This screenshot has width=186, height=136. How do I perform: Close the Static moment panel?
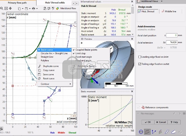(x=132, y=91)
